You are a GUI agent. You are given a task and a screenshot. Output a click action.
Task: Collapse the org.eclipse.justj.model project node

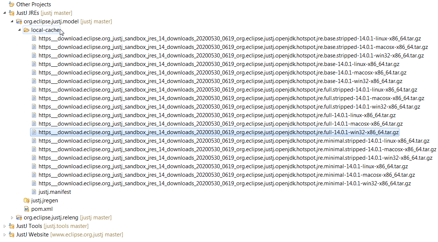[x=12, y=21]
